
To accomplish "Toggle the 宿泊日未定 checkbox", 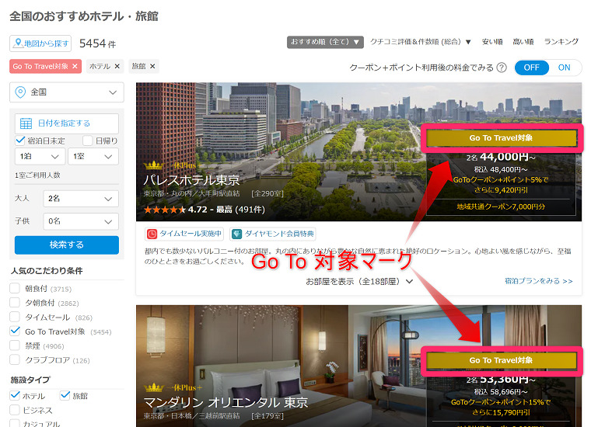I will pyautogui.click(x=20, y=141).
